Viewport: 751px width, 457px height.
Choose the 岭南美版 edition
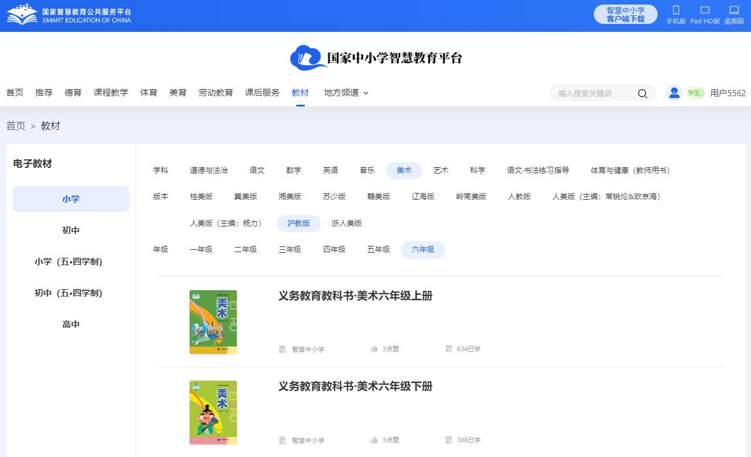coord(471,196)
